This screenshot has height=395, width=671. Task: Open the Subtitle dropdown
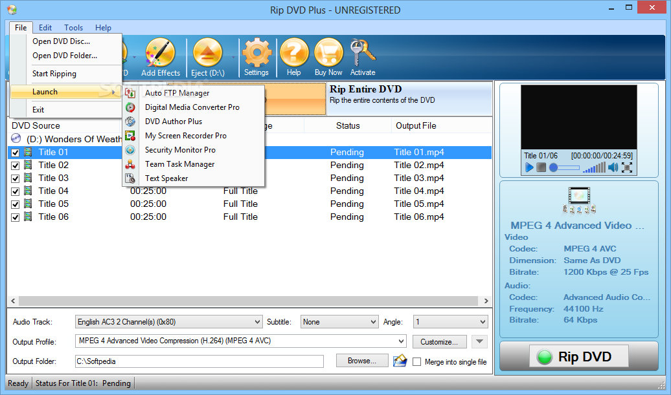pos(339,321)
